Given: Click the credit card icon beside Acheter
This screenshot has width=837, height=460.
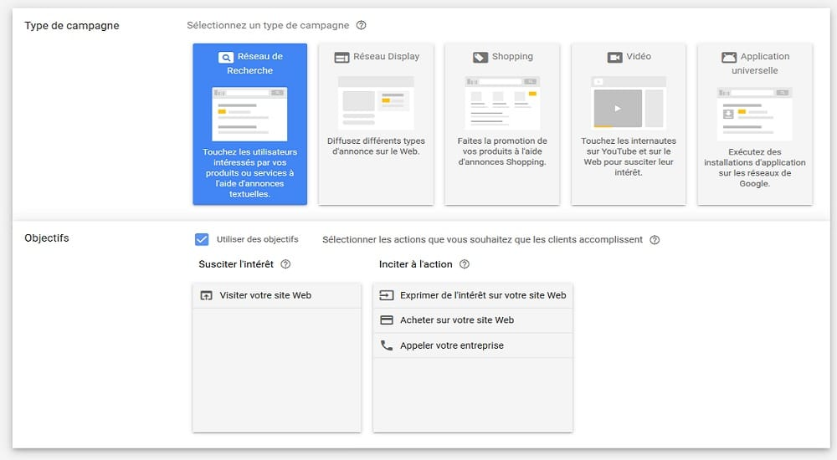Looking at the screenshot, I should (x=387, y=320).
